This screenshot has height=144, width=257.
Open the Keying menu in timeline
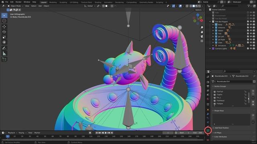[x=22, y=133]
